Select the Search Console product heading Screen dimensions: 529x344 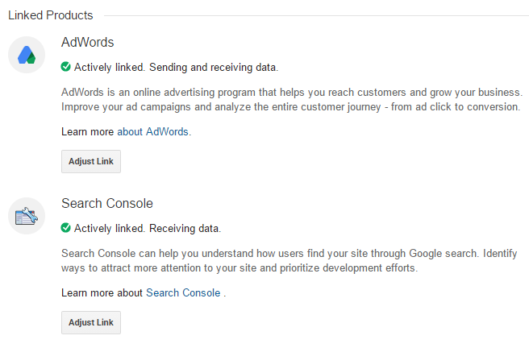[x=107, y=203]
